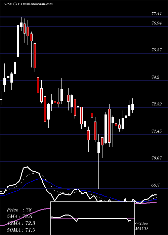Click the 68.7 price level label
Screen dimensions: 168x235
(156, 185)
